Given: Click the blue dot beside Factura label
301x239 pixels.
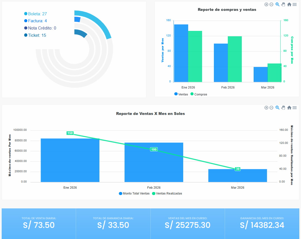Looking at the screenshot, I should [25, 21].
